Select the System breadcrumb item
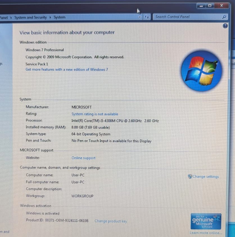 click(x=60, y=17)
